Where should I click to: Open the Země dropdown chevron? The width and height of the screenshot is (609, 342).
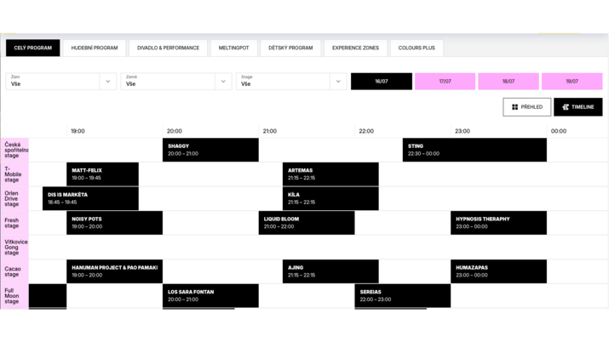point(223,82)
